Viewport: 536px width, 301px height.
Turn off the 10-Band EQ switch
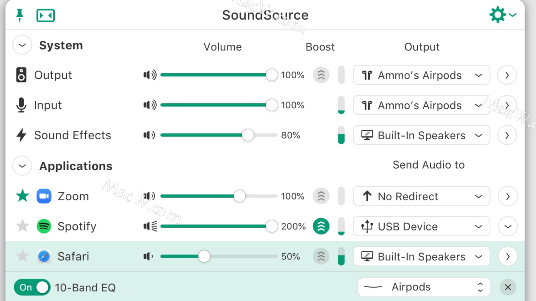click(x=32, y=287)
